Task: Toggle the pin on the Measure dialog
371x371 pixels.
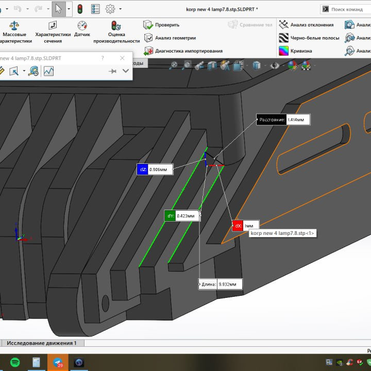Action: [112, 72]
